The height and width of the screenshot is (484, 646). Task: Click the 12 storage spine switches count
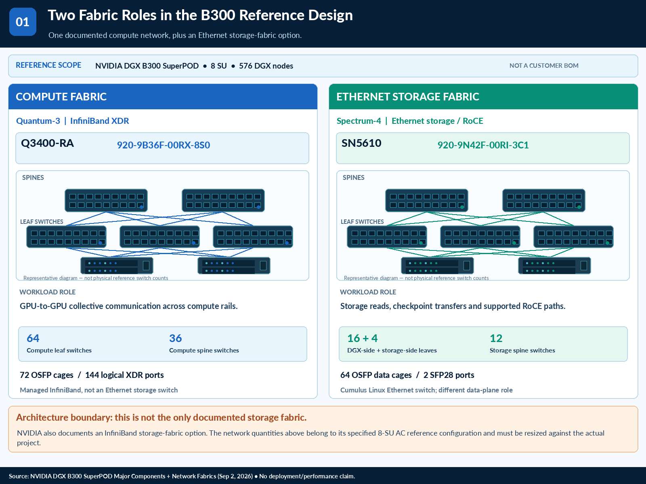coord(496,338)
